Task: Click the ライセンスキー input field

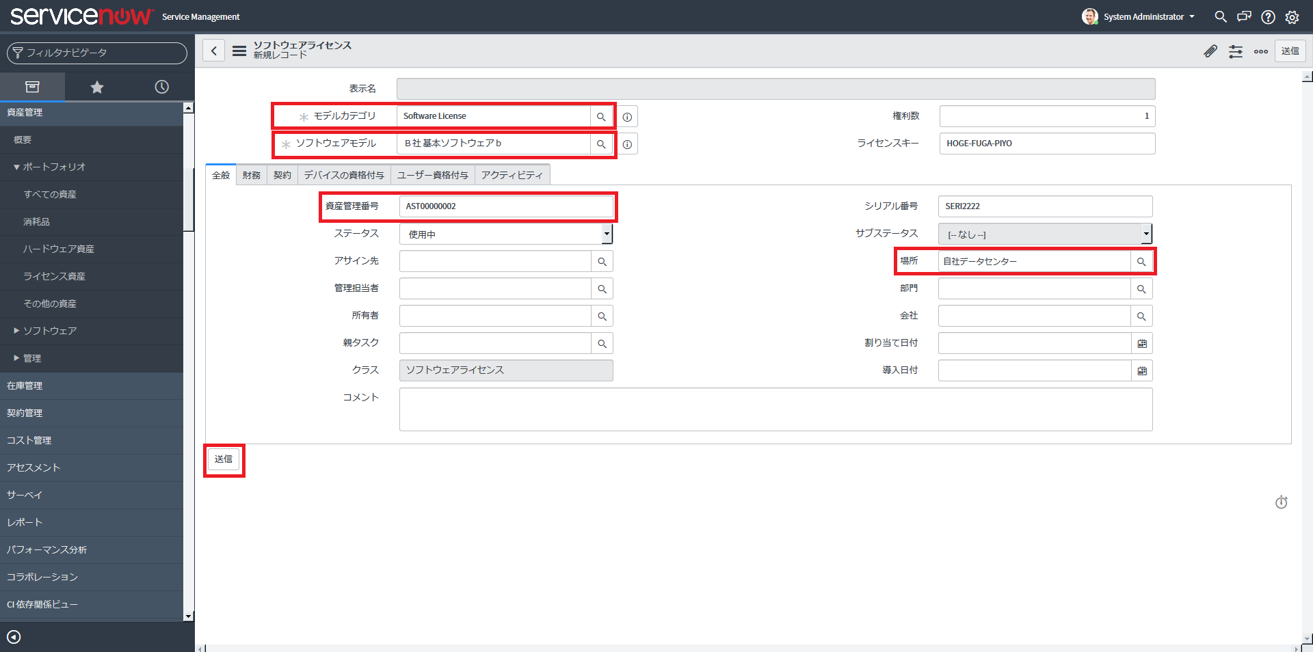Action: [1047, 144]
